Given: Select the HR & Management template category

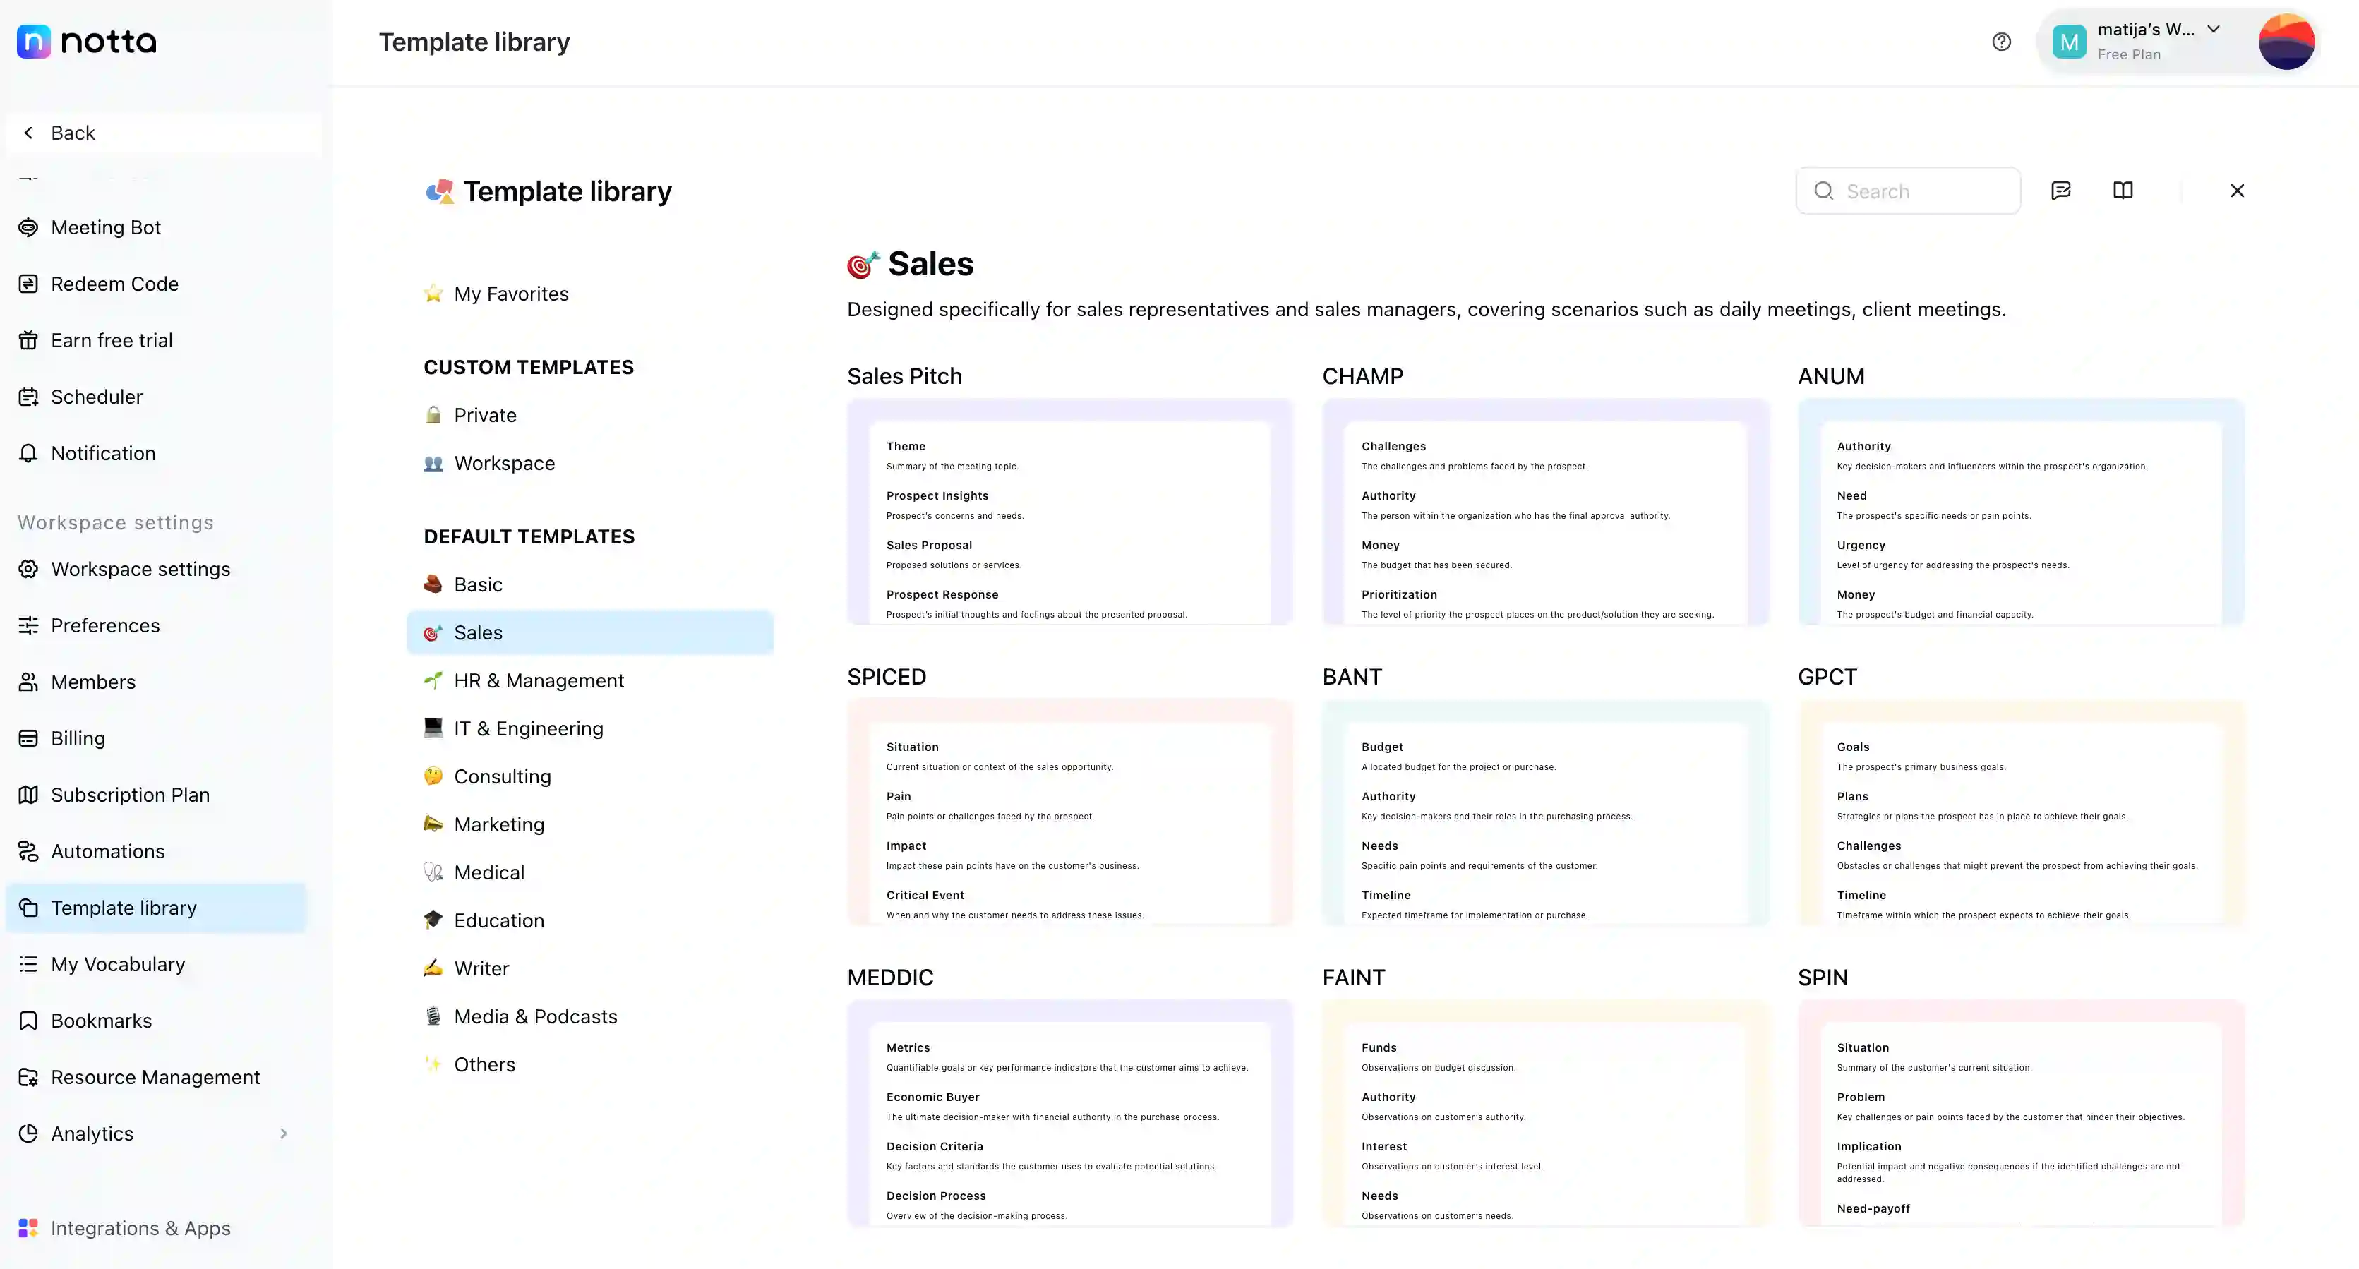Looking at the screenshot, I should (539, 680).
